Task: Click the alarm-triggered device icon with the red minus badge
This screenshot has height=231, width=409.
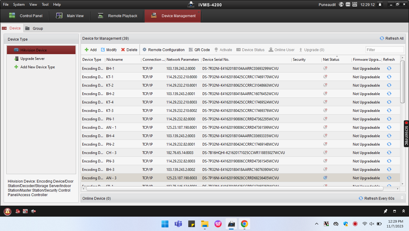Action: pos(18,211)
